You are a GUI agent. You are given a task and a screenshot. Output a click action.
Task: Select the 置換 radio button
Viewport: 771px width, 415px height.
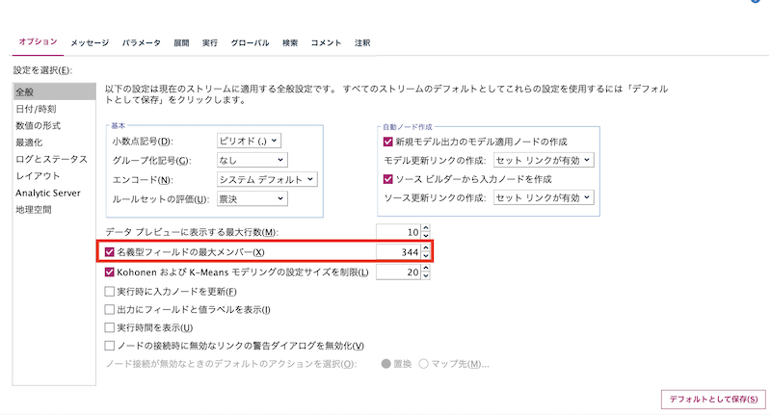point(386,364)
